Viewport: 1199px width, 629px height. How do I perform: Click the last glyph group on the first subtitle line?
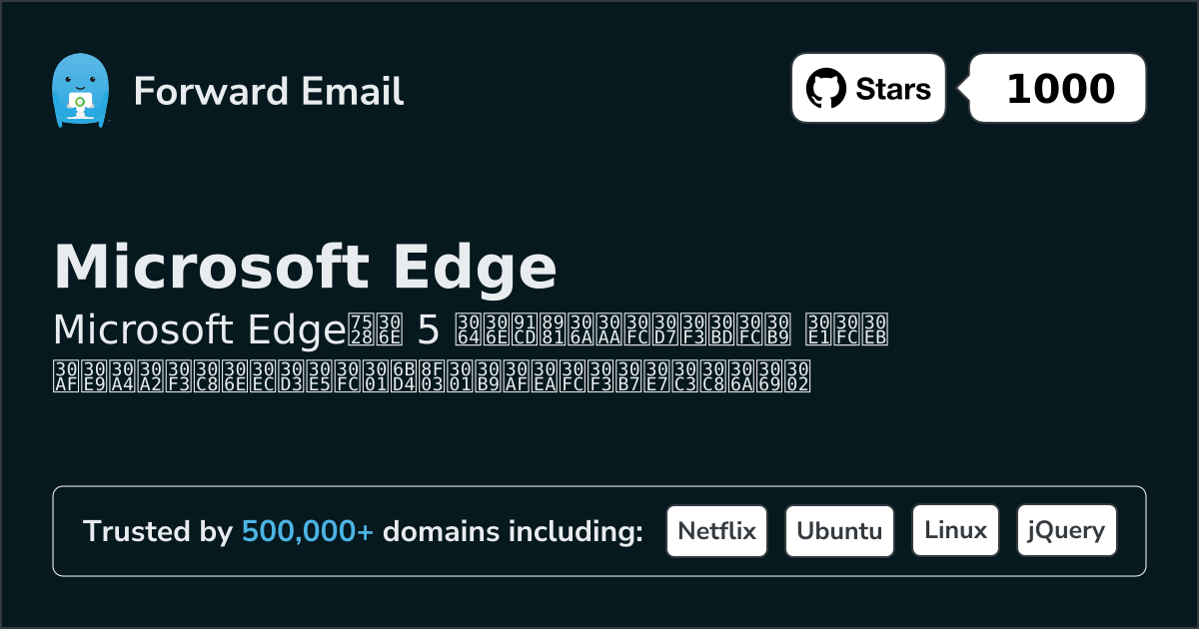coord(847,328)
